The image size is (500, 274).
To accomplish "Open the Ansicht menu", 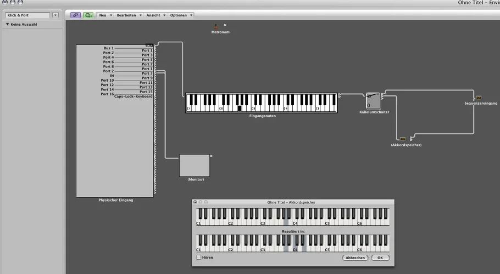I will [155, 15].
